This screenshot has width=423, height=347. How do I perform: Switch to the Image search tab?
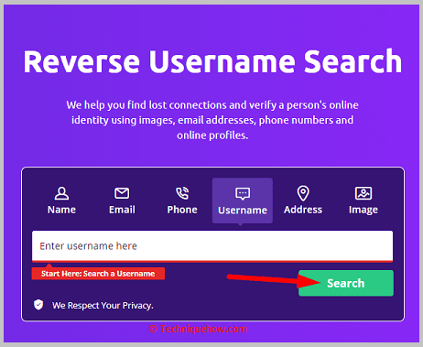coord(363,201)
